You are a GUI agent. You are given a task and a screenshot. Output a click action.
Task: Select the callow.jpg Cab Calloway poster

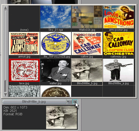tap(87, 45)
